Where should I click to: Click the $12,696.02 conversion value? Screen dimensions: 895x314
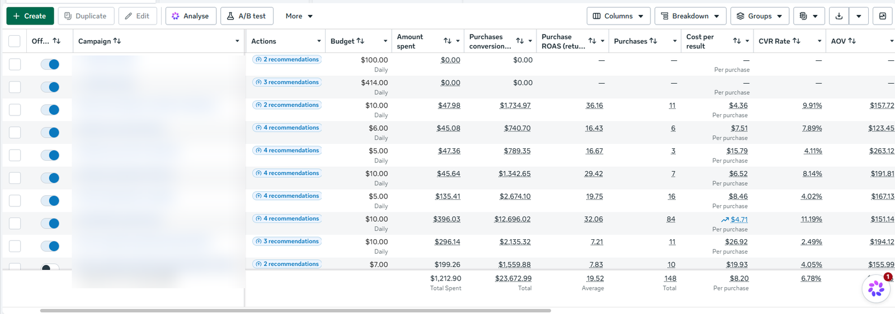pos(512,219)
